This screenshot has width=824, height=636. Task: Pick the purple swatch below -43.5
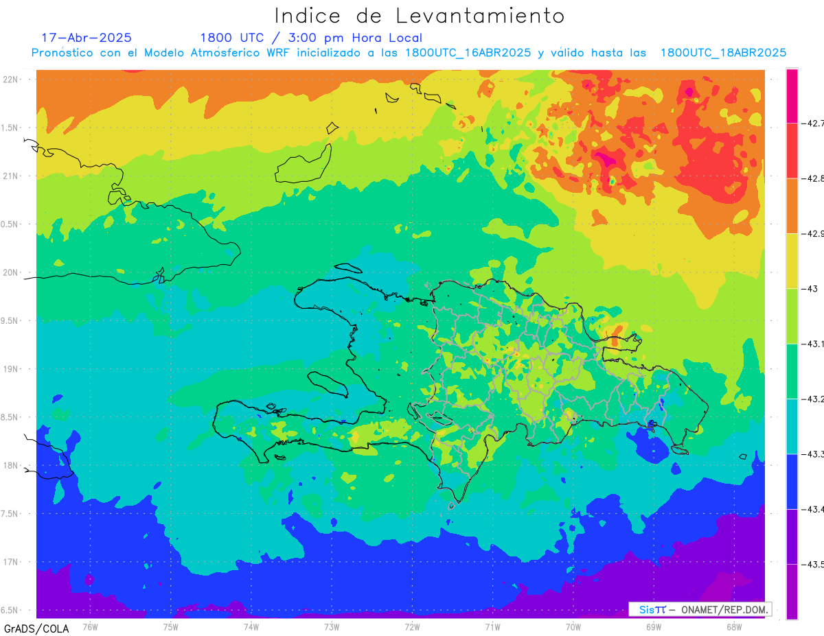tap(792, 591)
